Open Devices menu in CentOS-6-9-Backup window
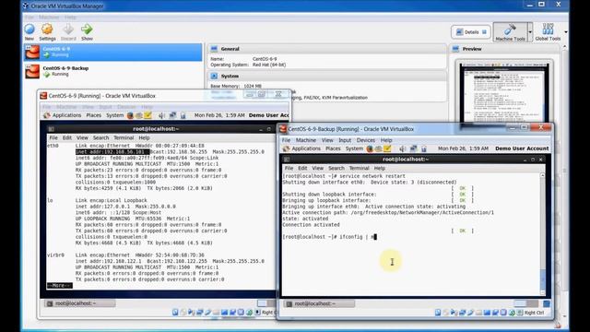Viewport: 590px width, 332px height. coord(365,140)
